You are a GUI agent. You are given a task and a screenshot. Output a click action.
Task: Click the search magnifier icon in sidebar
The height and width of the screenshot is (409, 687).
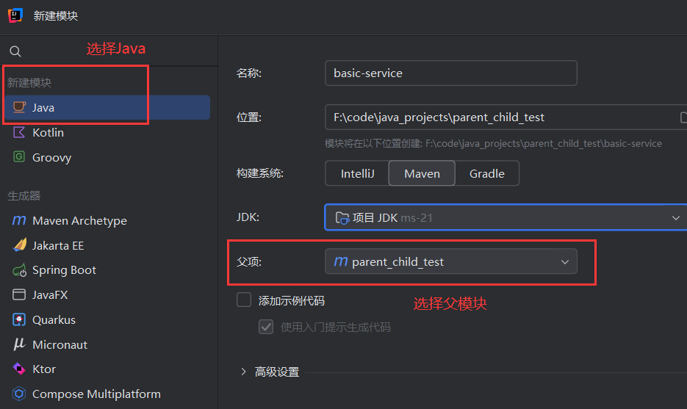(15, 51)
